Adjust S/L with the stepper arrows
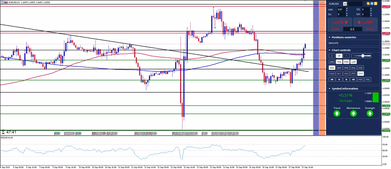This screenshot has height=169, width=391. (x=347, y=14)
